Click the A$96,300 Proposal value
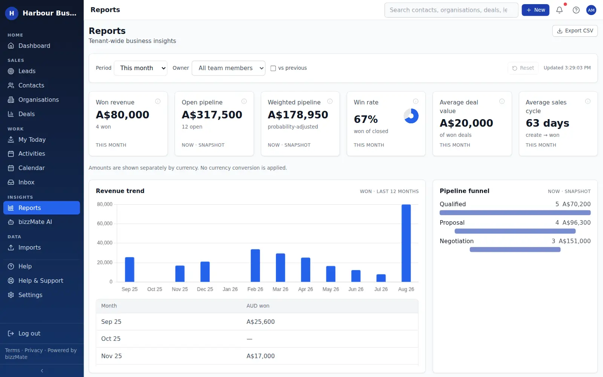 pyautogui.click(x=576, y=222)
